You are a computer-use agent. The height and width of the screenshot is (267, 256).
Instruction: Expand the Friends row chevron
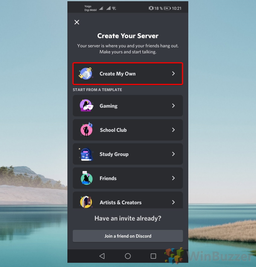click(x=173, y=178)
